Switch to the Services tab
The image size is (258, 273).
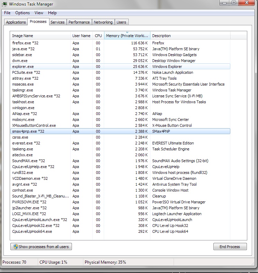pyautogui.click(x=57, y=22)
